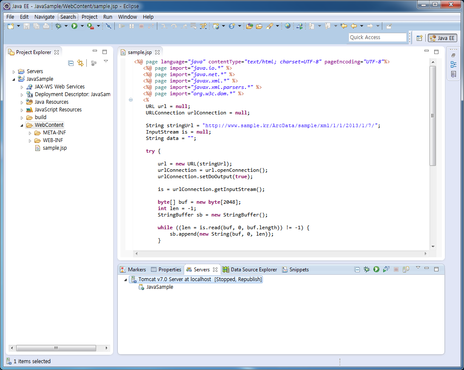Open the Window menu
This screenshot has width=464, height=370.
click(127, 17)
